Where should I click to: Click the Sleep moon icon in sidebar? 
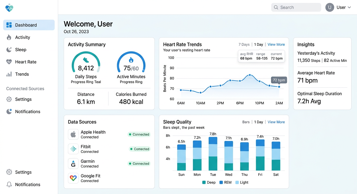tap(9, 50)
